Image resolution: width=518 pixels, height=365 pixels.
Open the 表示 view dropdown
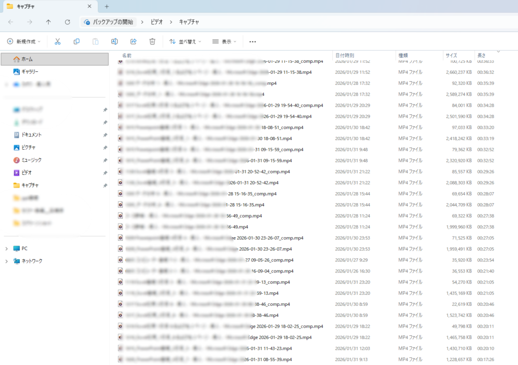click(226, 41)
